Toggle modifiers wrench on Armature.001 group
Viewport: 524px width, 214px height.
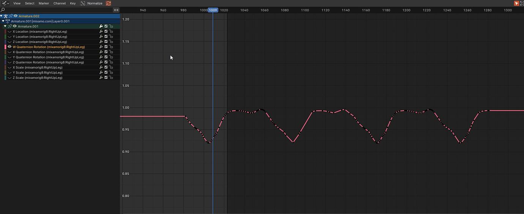[x=101, y=27]
